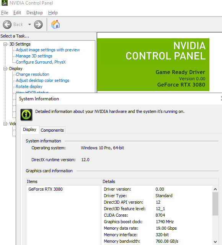Screen dimensions: 222x245
Task: Click the Game Ready Driver banner text
Action: (x=180, y=72)
